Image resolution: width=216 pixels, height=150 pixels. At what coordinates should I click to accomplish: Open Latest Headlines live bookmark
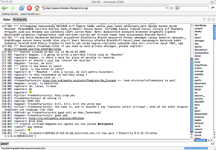point(30,14)
